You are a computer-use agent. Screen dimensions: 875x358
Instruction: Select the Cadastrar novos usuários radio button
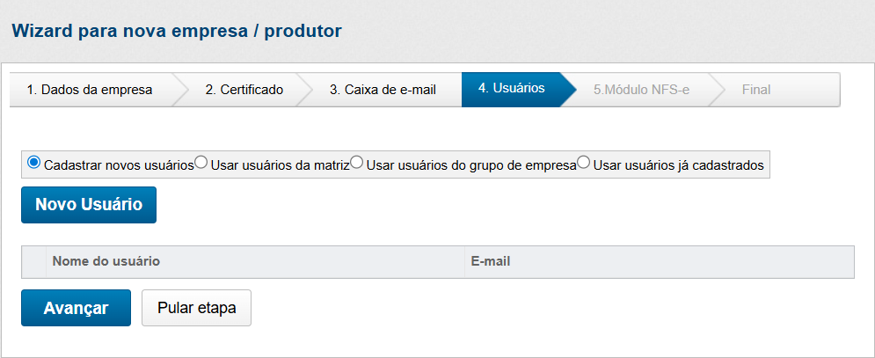click(34, 164)
